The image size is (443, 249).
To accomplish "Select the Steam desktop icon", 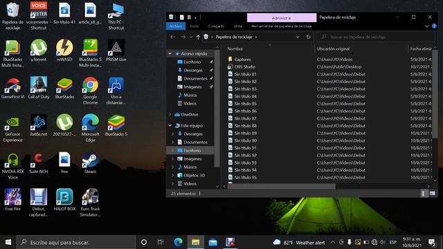I will (90, 163).
